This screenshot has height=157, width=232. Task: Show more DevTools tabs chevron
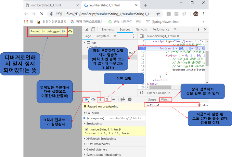point(175,29)
